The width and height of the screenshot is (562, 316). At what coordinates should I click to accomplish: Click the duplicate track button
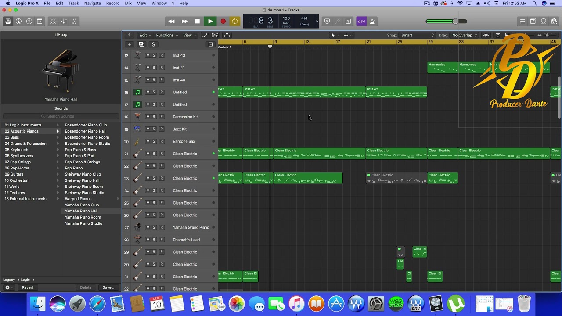click(x=141, y=44)
